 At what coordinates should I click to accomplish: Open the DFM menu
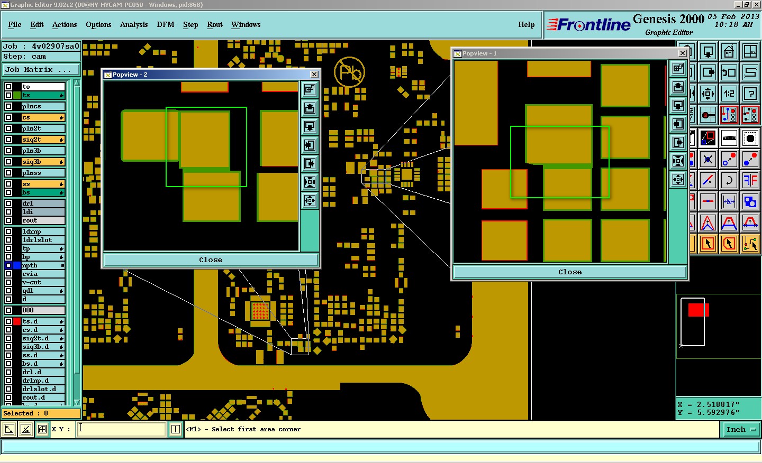tap(166, 24)
